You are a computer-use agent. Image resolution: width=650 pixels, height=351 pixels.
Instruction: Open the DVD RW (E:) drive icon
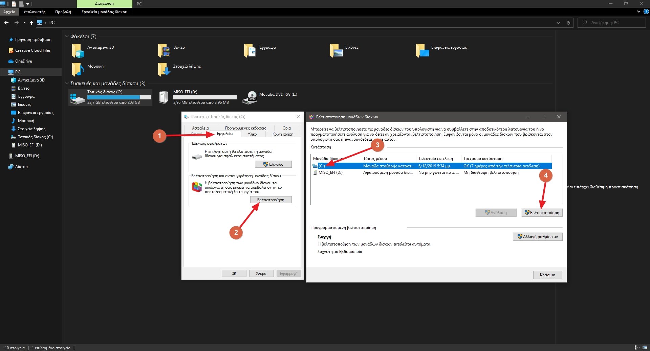coord(250,98)
